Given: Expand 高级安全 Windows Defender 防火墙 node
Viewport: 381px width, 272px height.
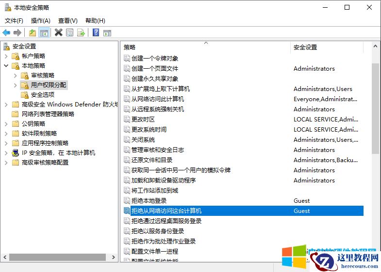Looking at the screenshot, I should tap(6, 105).
